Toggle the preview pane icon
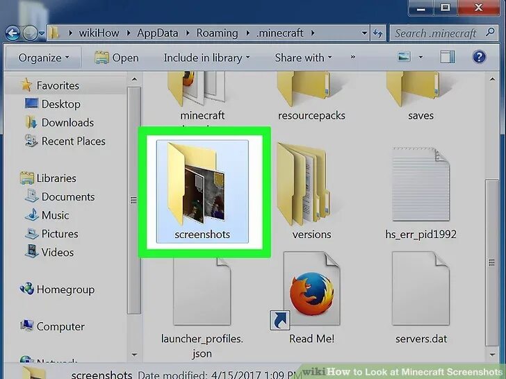The height and width of the screenshot is (379, 506). [x=448, y=57]
